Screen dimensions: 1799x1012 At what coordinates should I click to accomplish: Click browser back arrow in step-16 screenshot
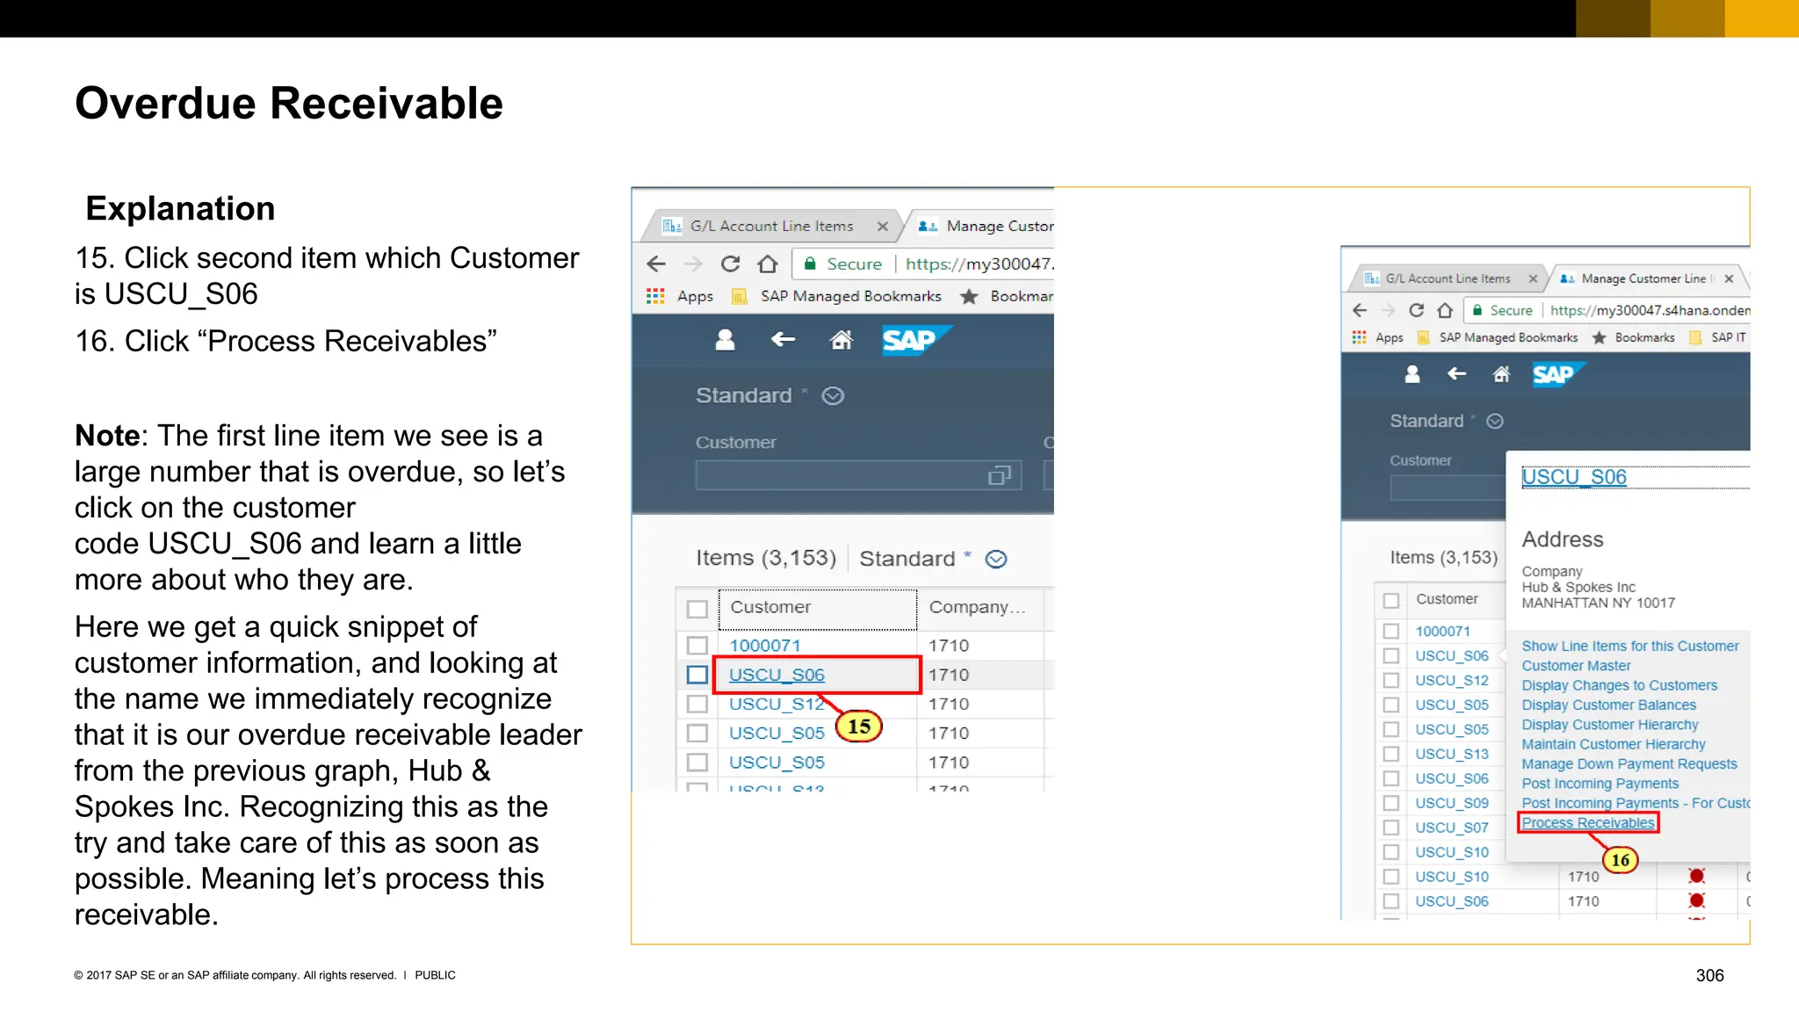(1360, 310)
